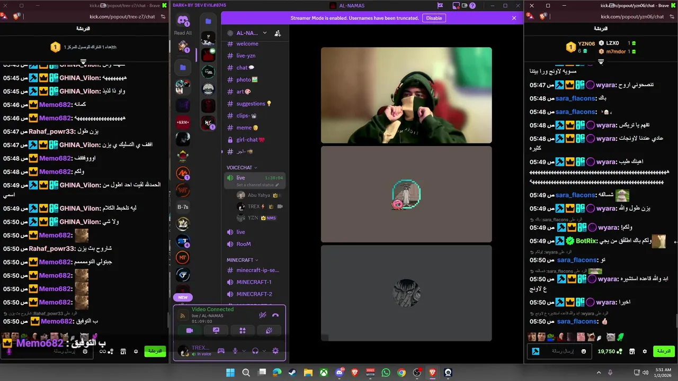
Task: Toggle noise suppression in Discord voice panel
Action: [262, 315]
